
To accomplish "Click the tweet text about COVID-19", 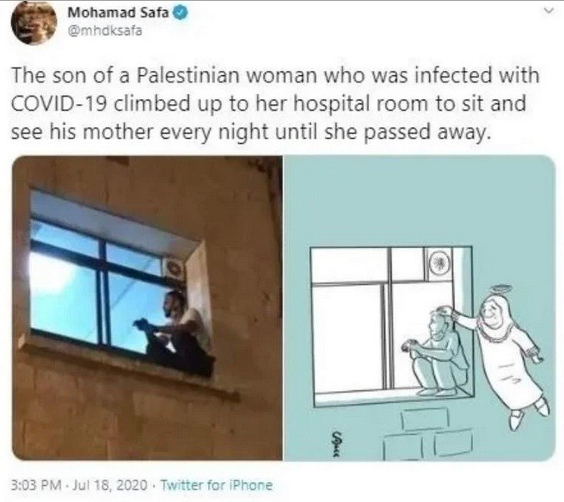I will tap(275, 103).
